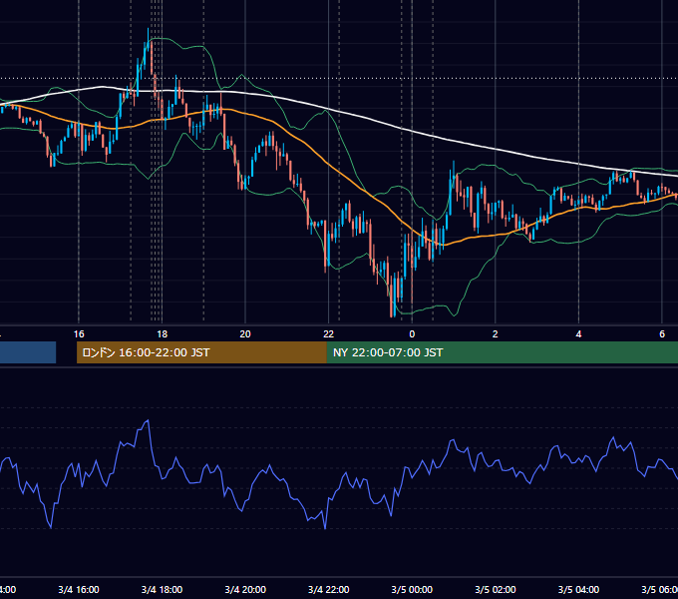This screenshot has width=678, height=599.
Task: Click the '6' hour label on chart axis
Action: coord(662,334)
